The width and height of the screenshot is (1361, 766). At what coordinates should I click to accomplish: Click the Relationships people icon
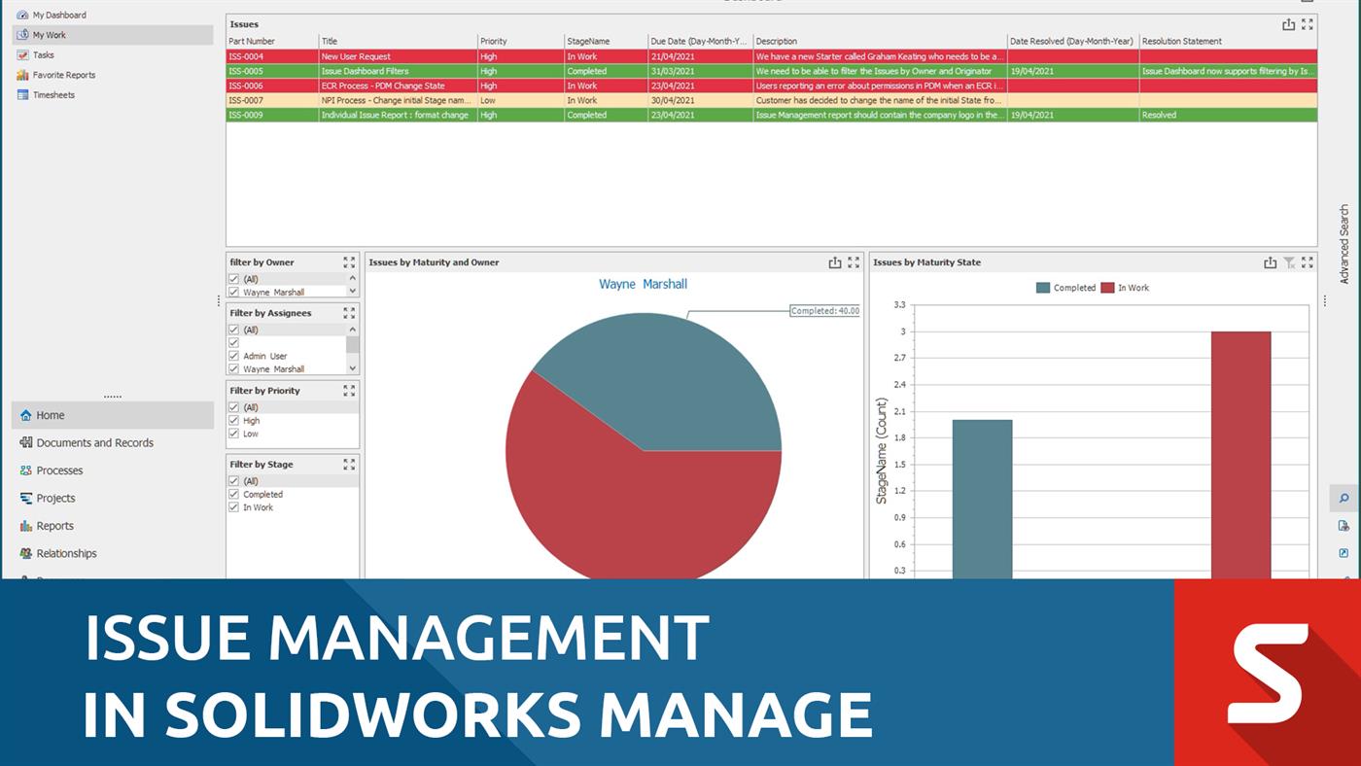(26, 553)
